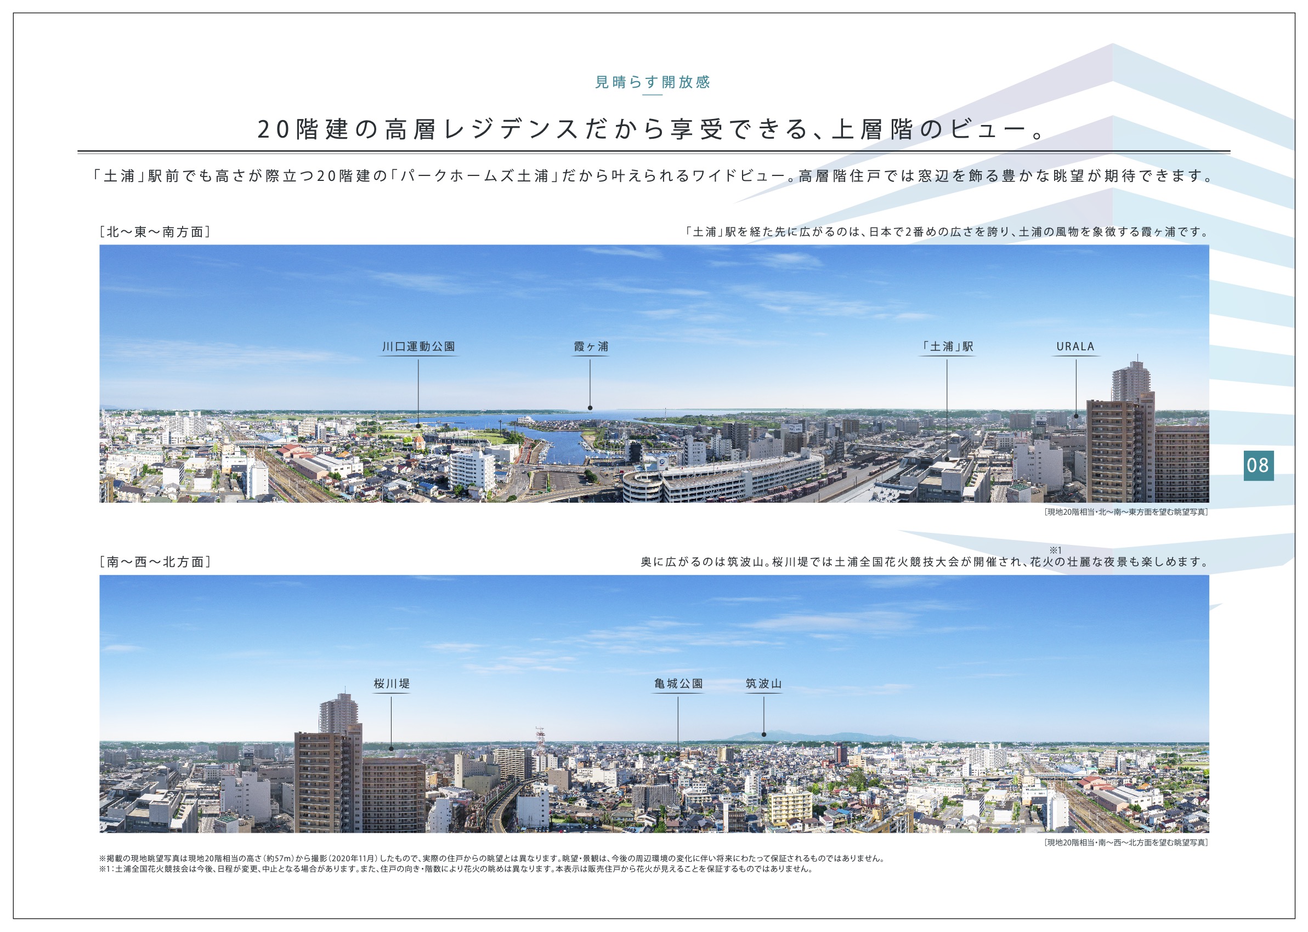Click the marker dot under 川口運動公園 label
Image resolution: width=1308 pixels, height=932 pixels.
click(418, 426)
